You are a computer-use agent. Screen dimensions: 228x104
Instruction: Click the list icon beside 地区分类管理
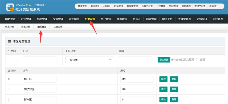click(x=9, y=41)
